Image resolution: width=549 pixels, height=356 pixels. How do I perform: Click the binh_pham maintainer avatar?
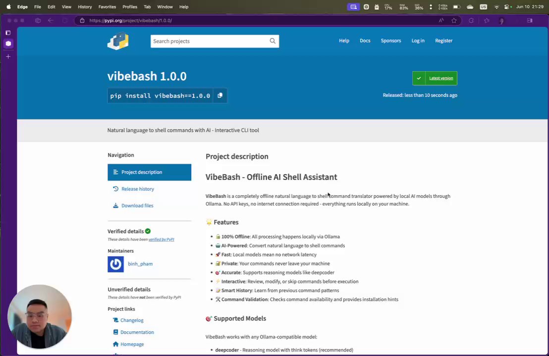(x=115, y=264)
